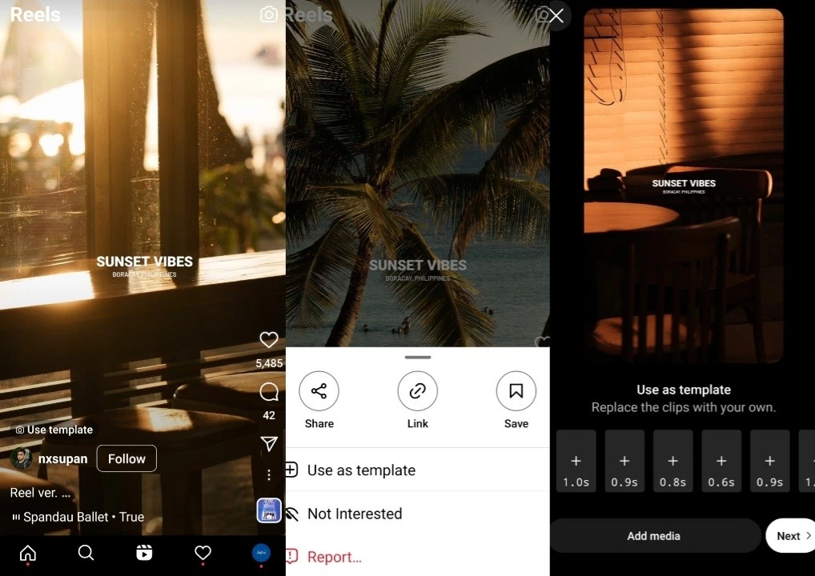Open the three-dot more options menu
The image size is (815, 576).
point(269,475)
